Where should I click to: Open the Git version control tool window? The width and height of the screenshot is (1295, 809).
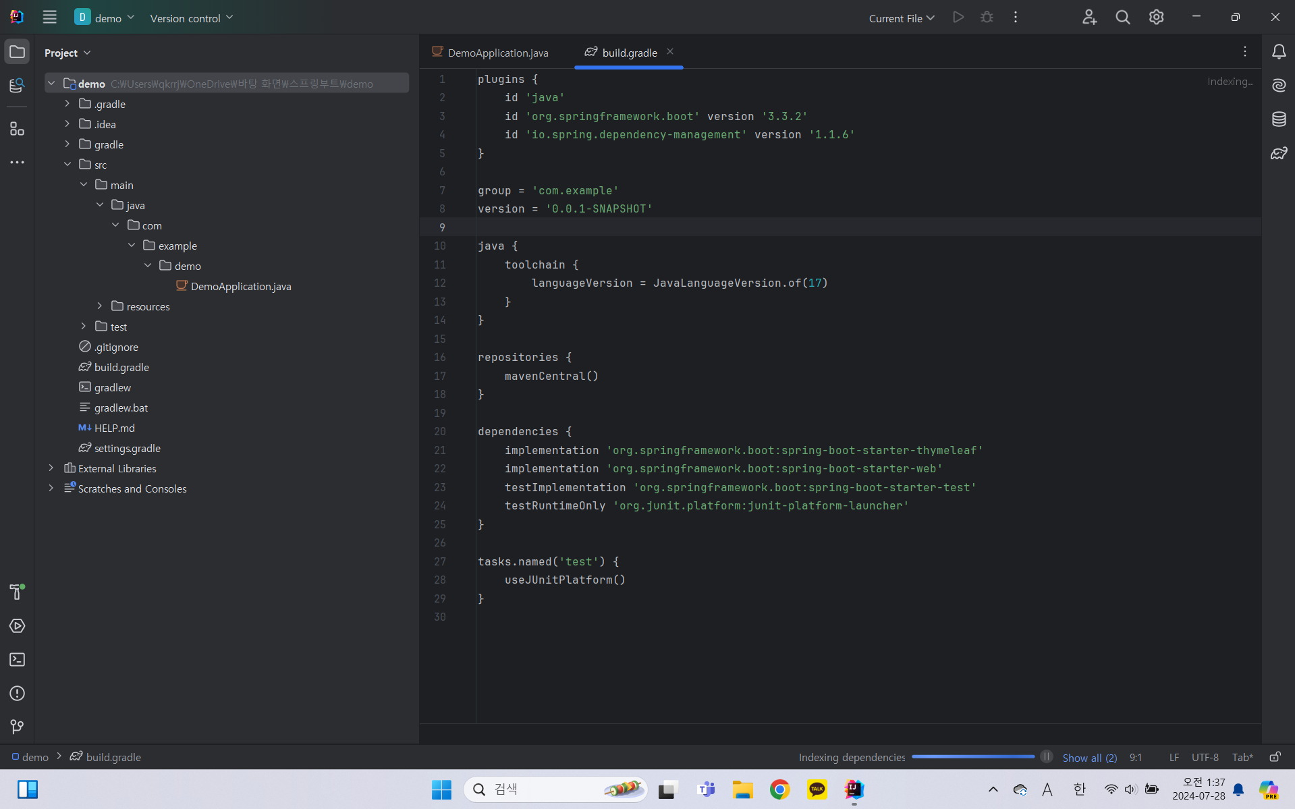pos(17,727)
